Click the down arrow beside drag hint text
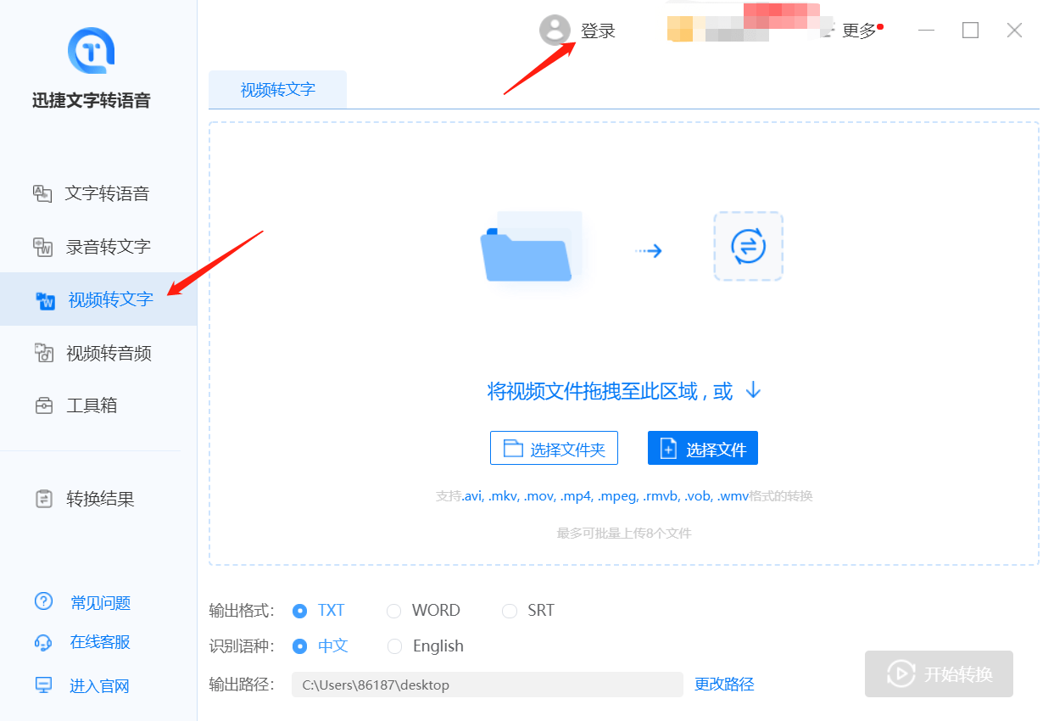Screen dimensions: 1054x721 point(753,391)
